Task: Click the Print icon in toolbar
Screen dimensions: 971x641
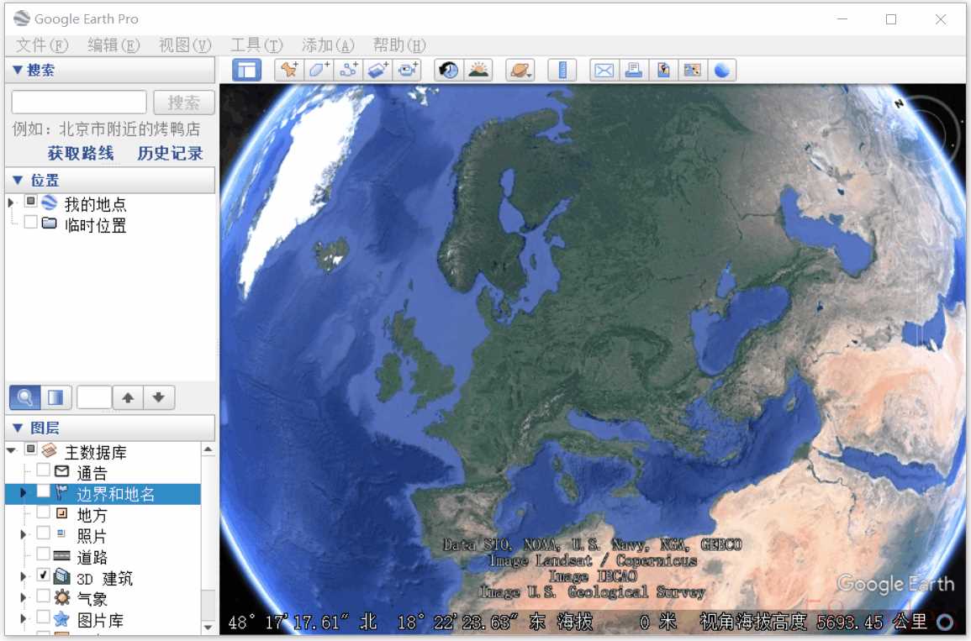Action: (x=633, y=71)
